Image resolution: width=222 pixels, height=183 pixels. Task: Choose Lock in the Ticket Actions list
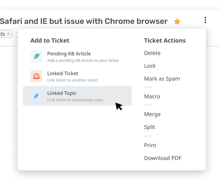(150, 66)
